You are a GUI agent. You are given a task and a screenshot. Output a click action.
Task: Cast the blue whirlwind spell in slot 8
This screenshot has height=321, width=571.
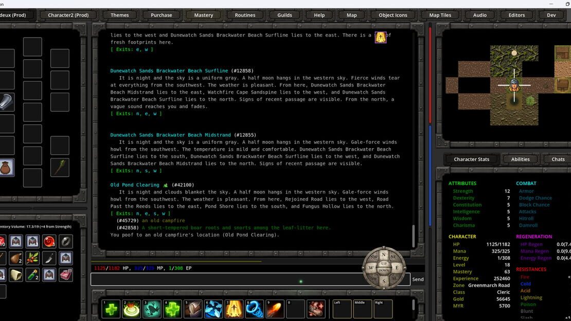click(254, 309)
